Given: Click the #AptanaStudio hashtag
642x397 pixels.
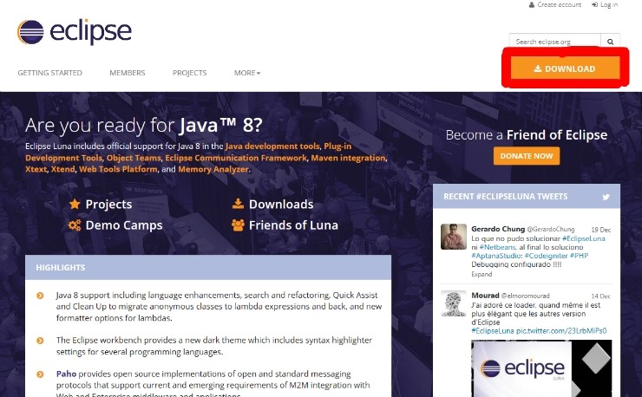Looking at the screenshot, I should click(497, 256).
